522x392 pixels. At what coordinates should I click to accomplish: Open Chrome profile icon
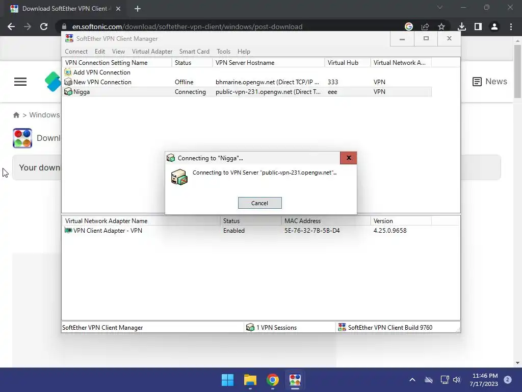[494, 27]
